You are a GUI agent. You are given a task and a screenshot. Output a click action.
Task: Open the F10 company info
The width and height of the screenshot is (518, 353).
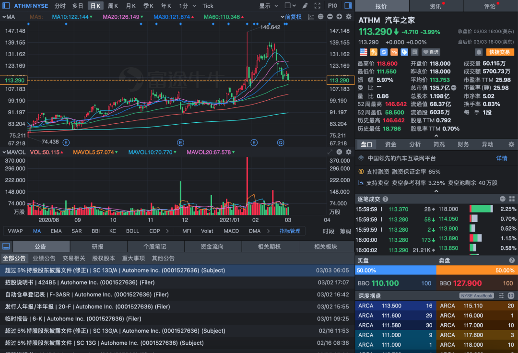coord(332,6)
